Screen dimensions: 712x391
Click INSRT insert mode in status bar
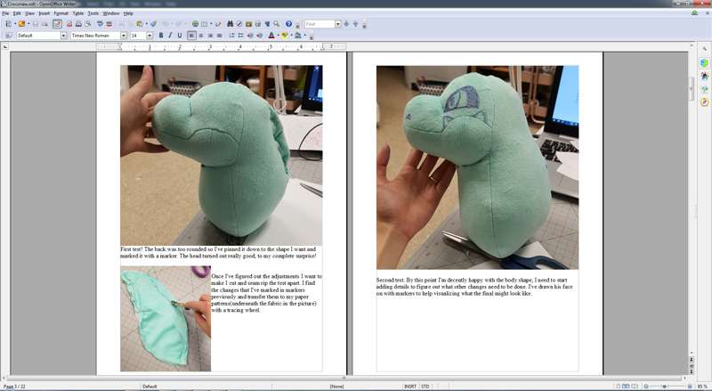409,387
